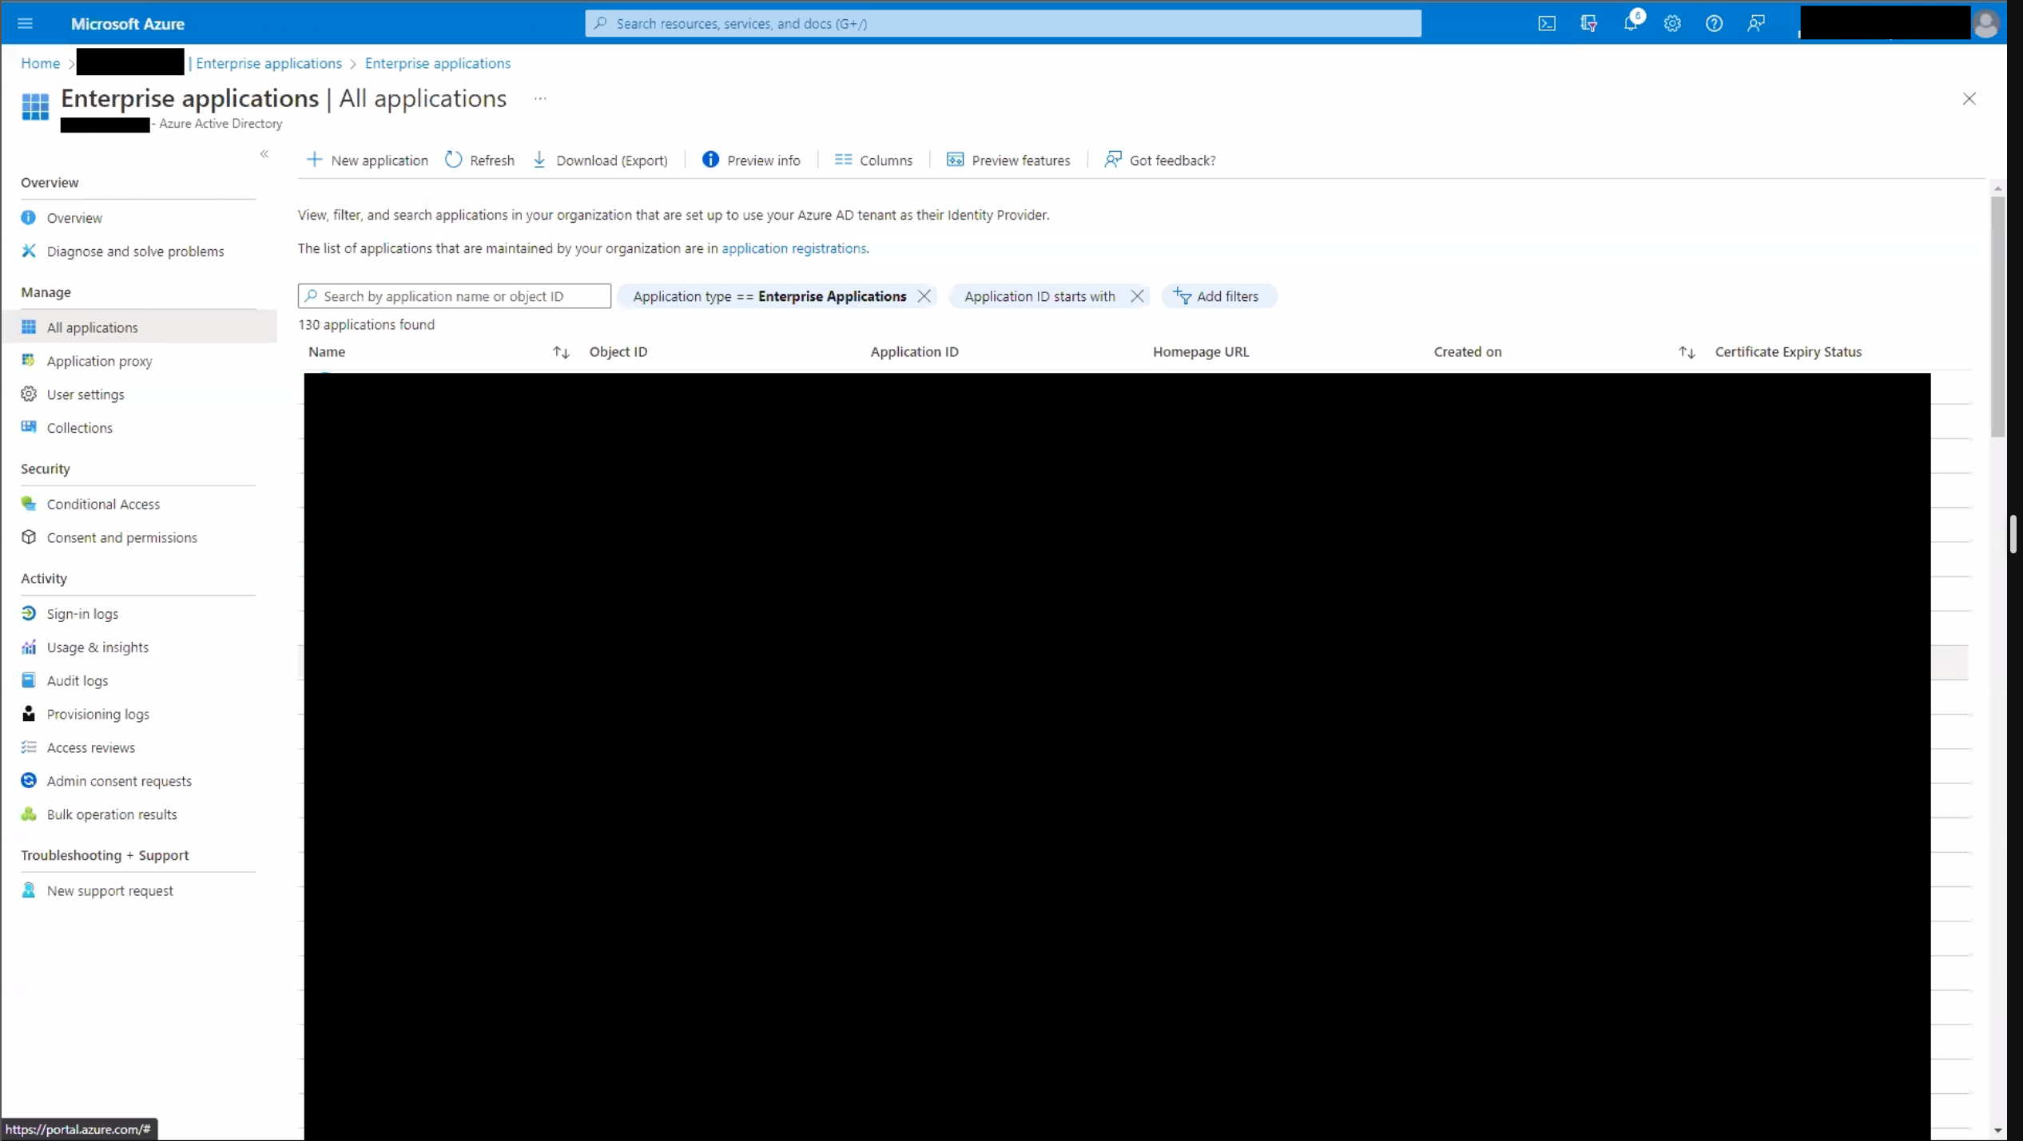2023x1141 pixels.
Task: Click Download (Export)
Action: (x=599, y=160)
